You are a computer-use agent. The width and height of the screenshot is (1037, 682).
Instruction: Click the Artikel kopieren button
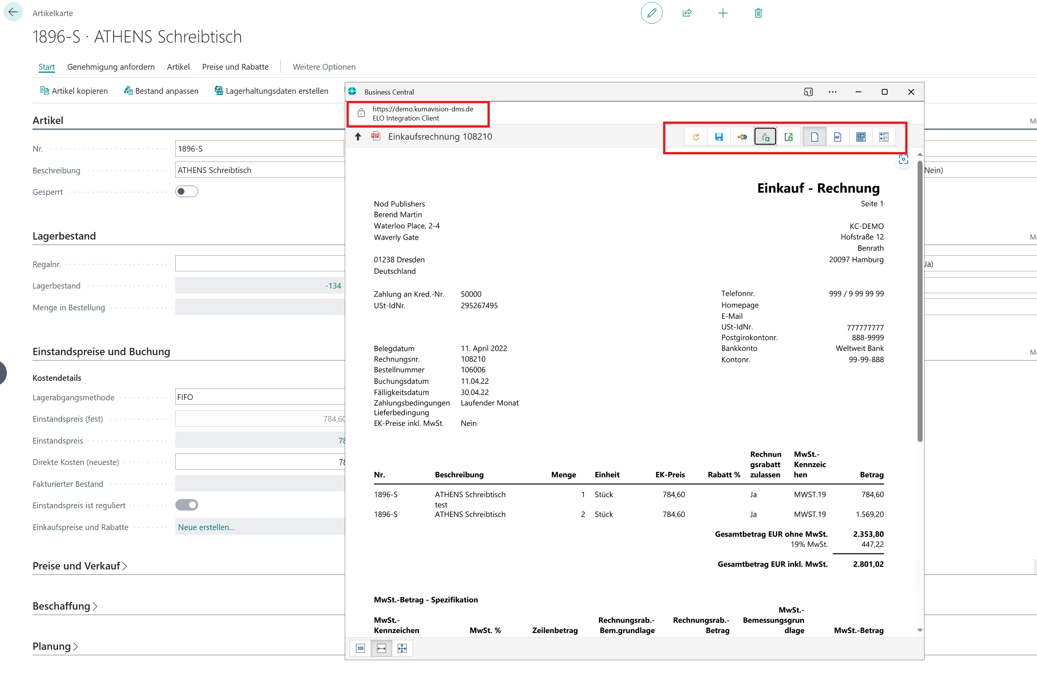coord(74,91)
